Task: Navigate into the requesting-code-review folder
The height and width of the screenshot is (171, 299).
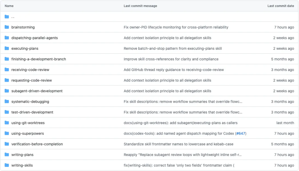Action: click(32, 80)
